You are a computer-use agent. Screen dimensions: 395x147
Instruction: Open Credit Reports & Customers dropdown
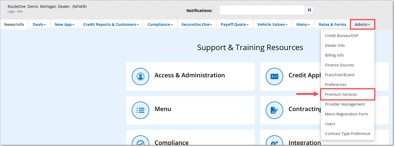pos(111,24)
